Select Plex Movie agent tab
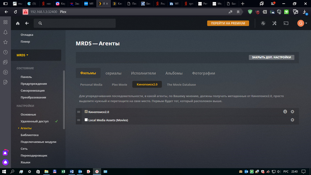The height and width of the screenshot is (175, 311). click(119, 85)
